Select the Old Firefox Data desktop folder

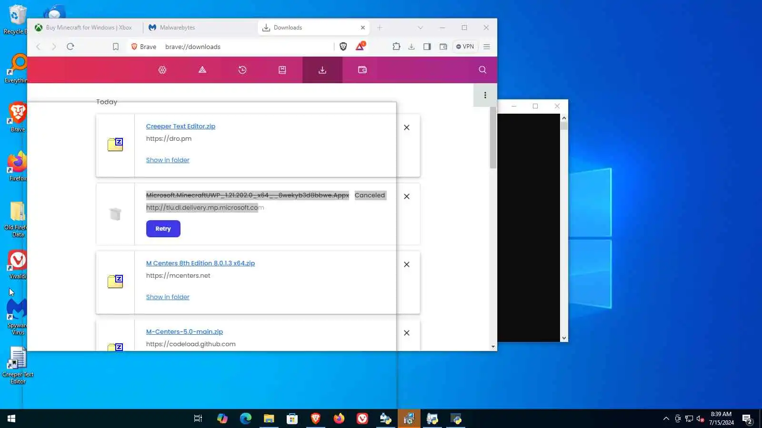(x=18, y=218)
